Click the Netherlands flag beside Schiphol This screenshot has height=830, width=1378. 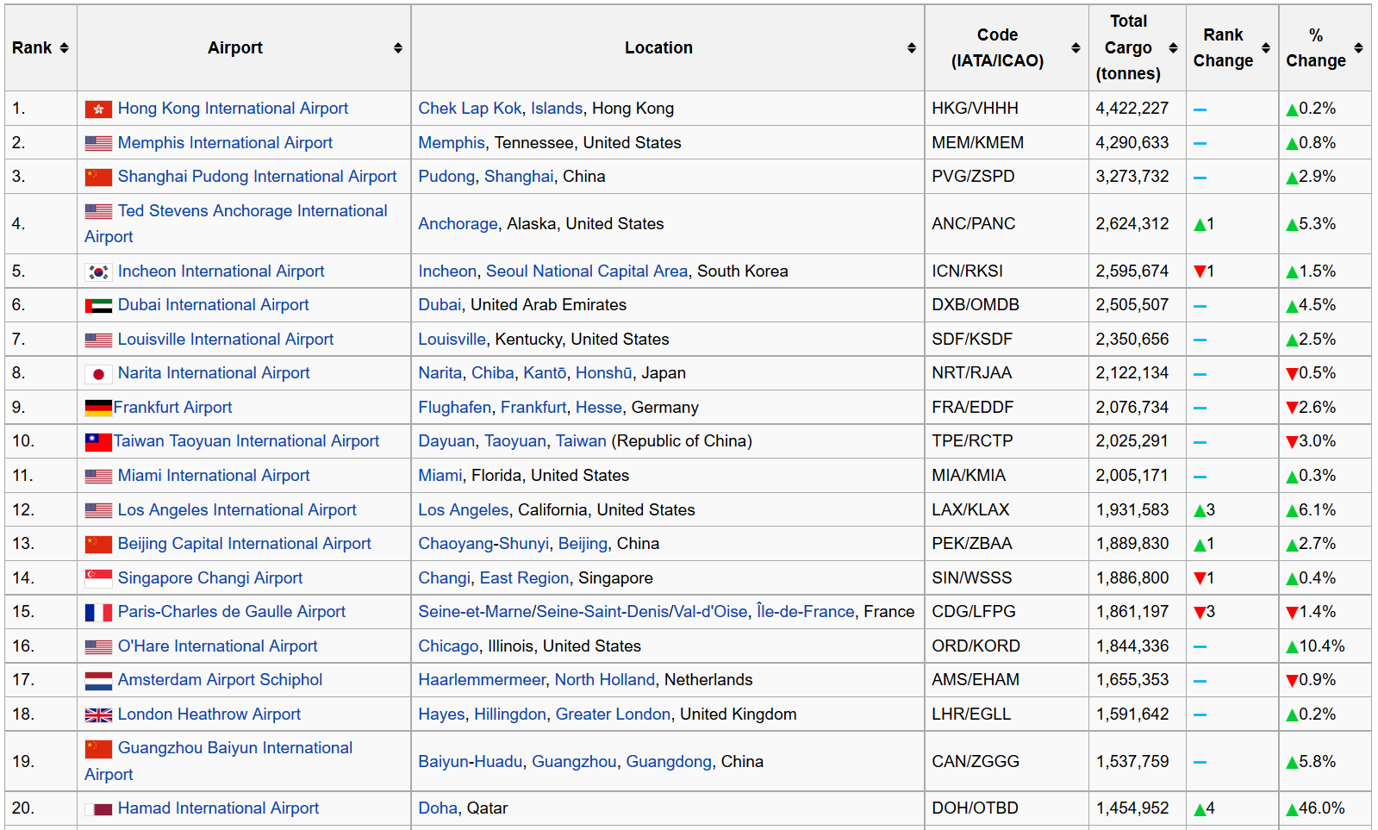pyautogui.click(x=98, y=681)
